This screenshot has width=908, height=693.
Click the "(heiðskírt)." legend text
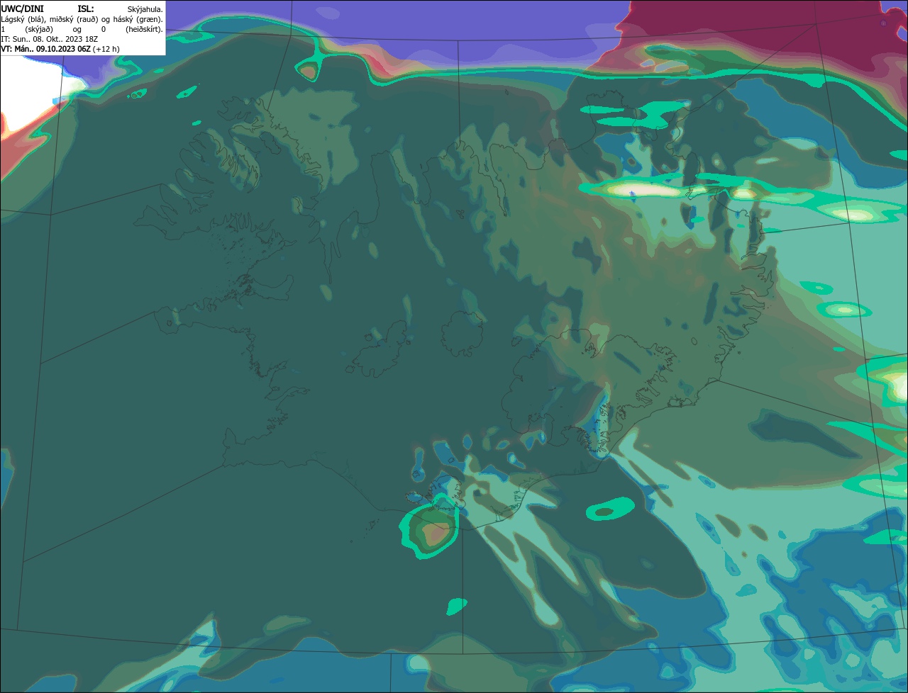tap(144, 30)
